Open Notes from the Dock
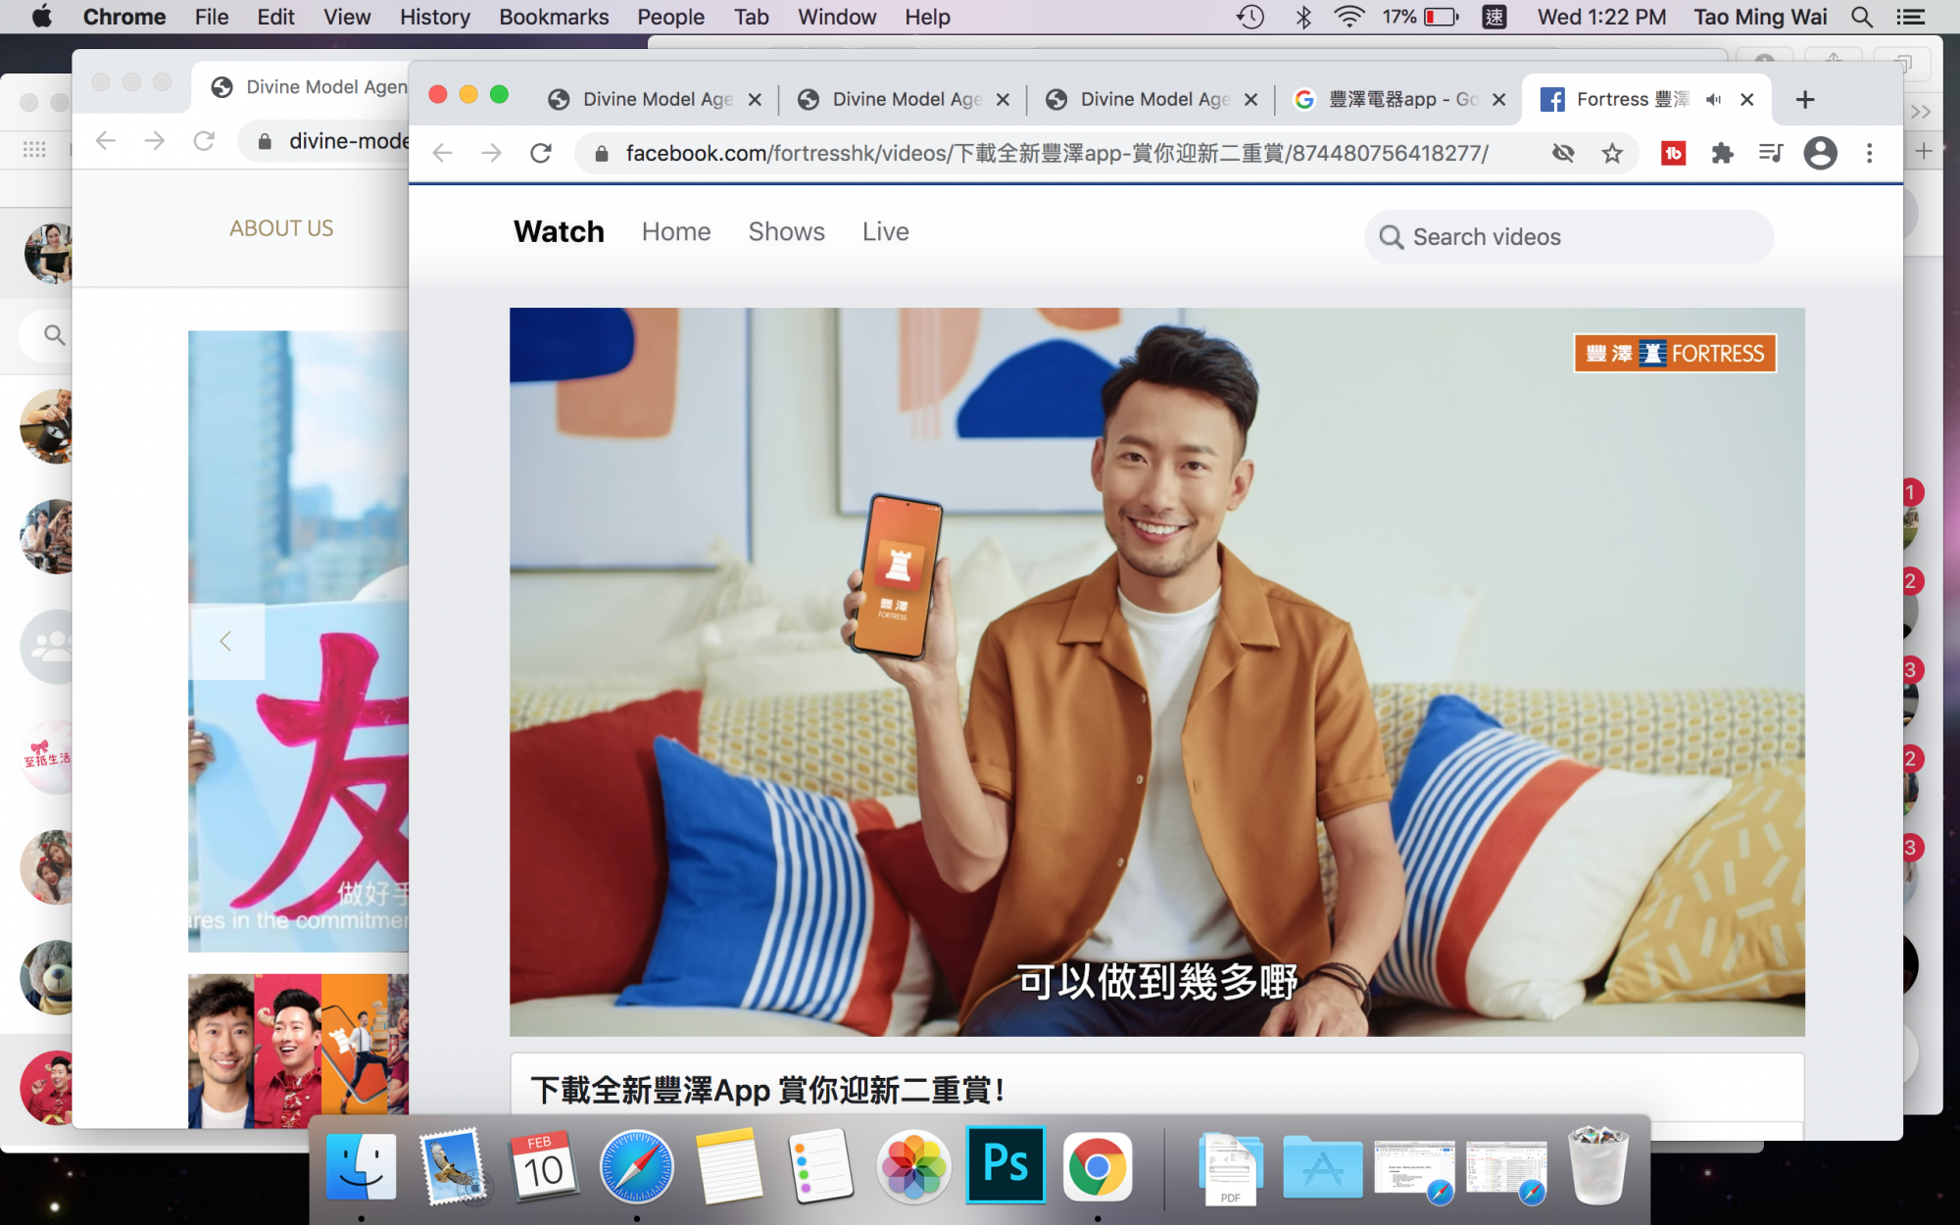Image resolution: width=1960 pixels, height=1225 pixels. tap(728, 1166)
